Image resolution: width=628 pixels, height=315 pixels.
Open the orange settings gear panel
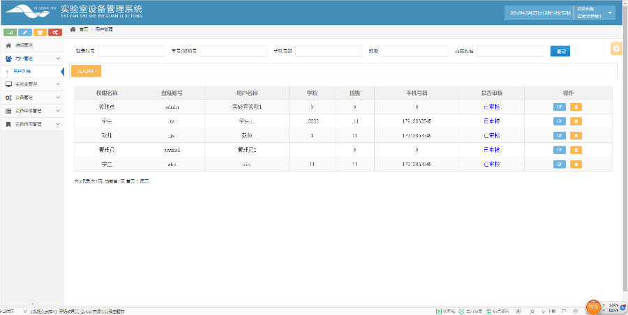[616, 48]
